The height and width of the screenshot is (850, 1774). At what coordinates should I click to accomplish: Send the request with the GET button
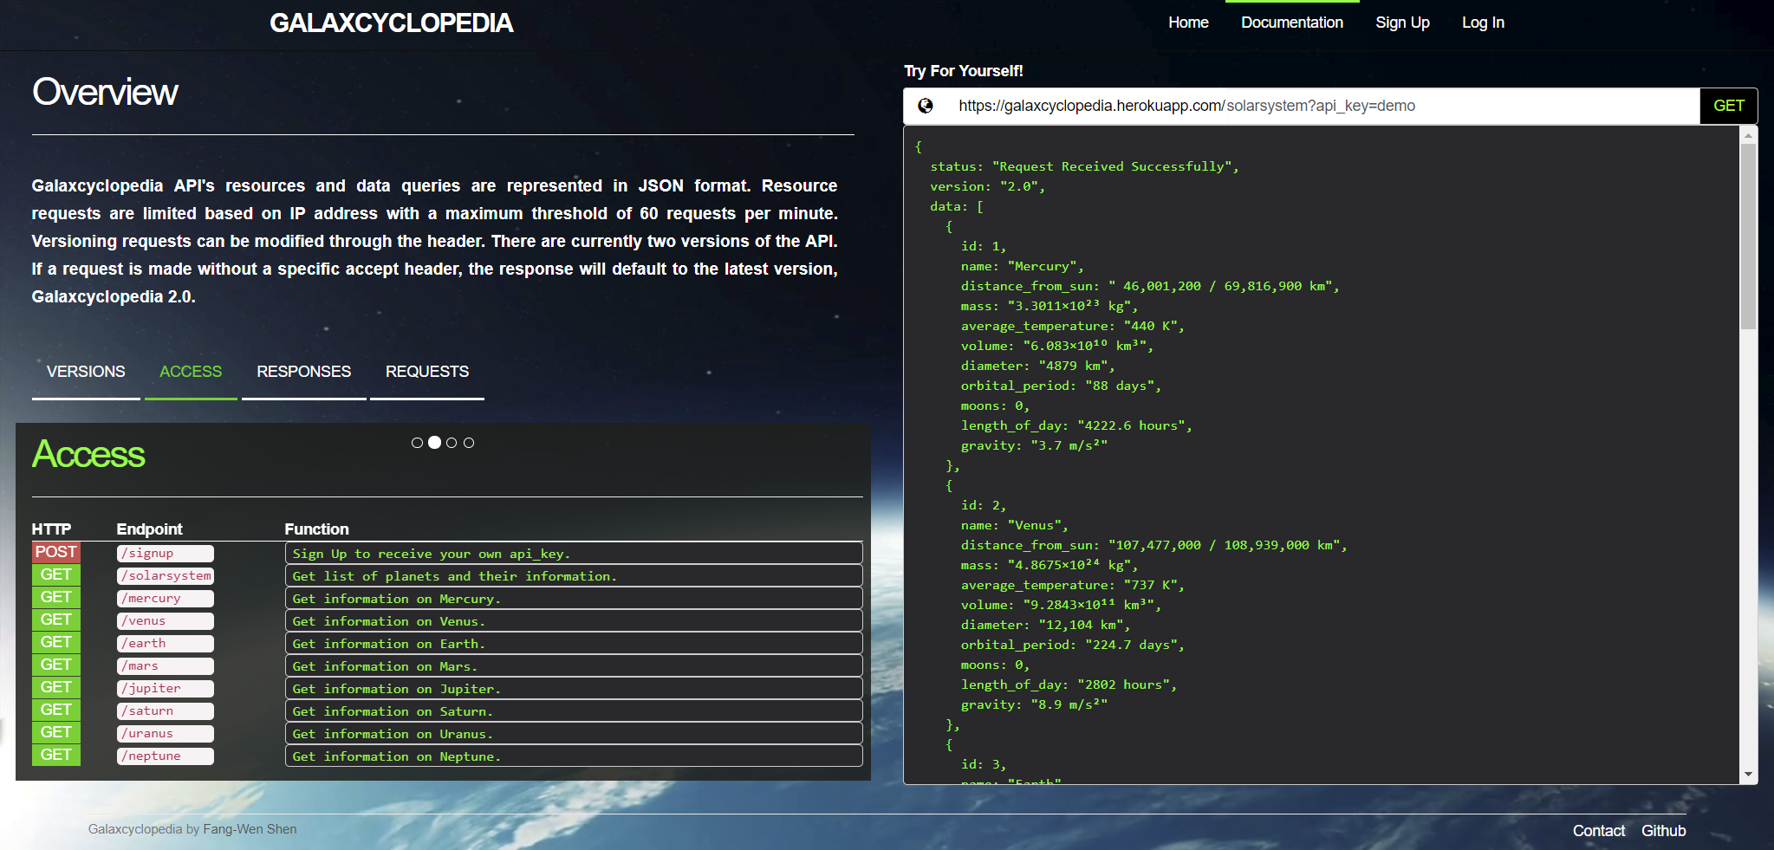(1728, 106)
